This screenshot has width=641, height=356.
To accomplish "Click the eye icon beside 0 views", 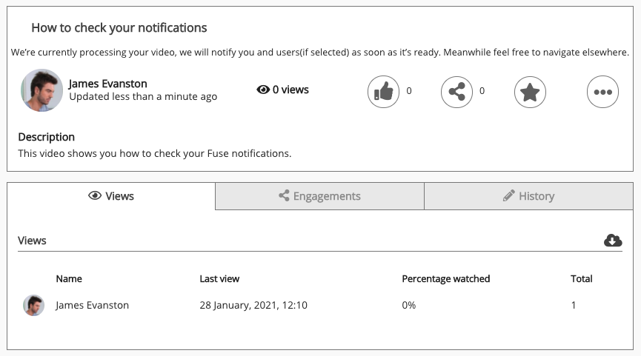I will (263, 90).
